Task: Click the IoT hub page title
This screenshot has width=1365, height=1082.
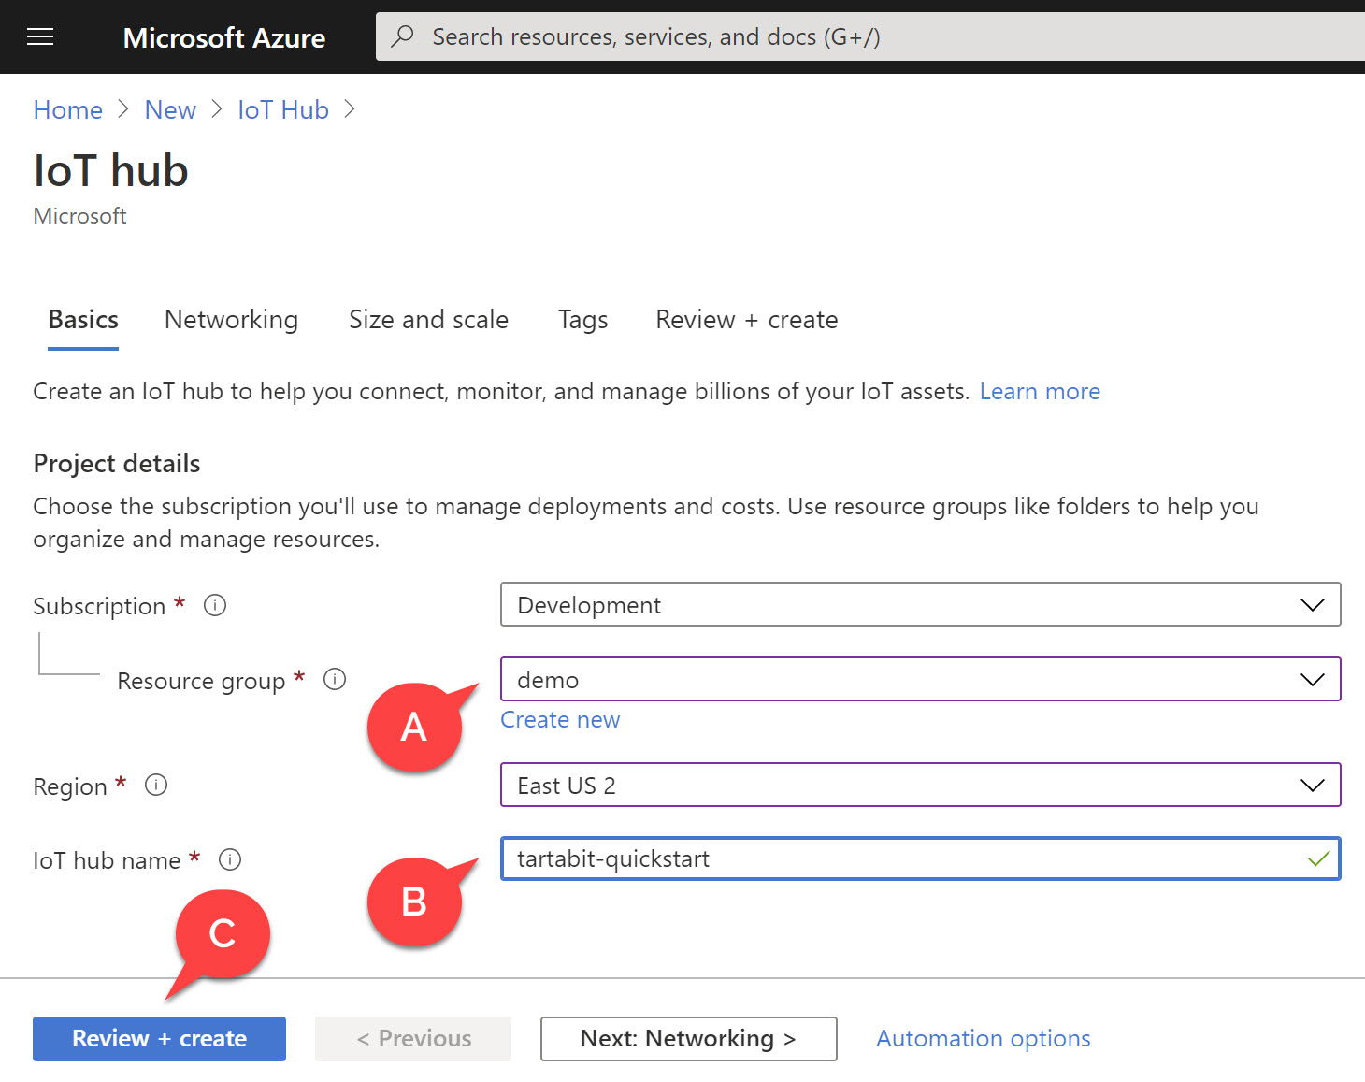Action: 111,170
